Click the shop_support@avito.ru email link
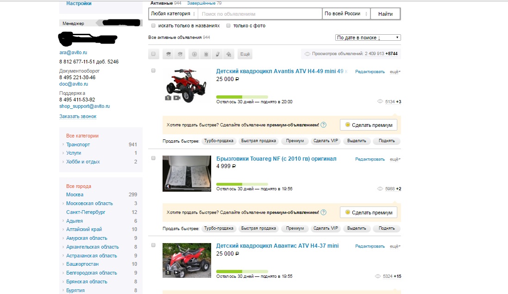The image size is (508, 294). click(x=85, y=106)
